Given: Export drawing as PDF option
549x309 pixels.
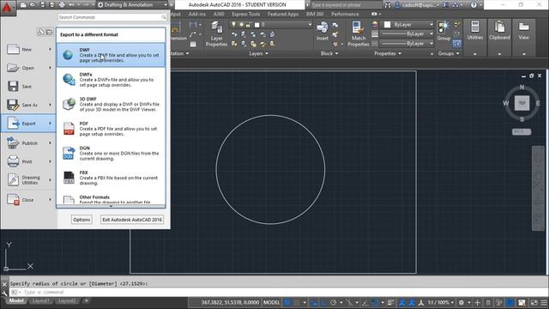Looking at the screenshot, I should tap(111, 129).
